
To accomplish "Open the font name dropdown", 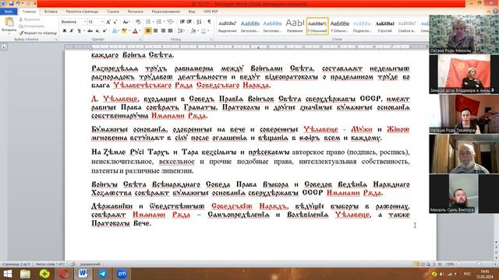I will pos(85,22).
